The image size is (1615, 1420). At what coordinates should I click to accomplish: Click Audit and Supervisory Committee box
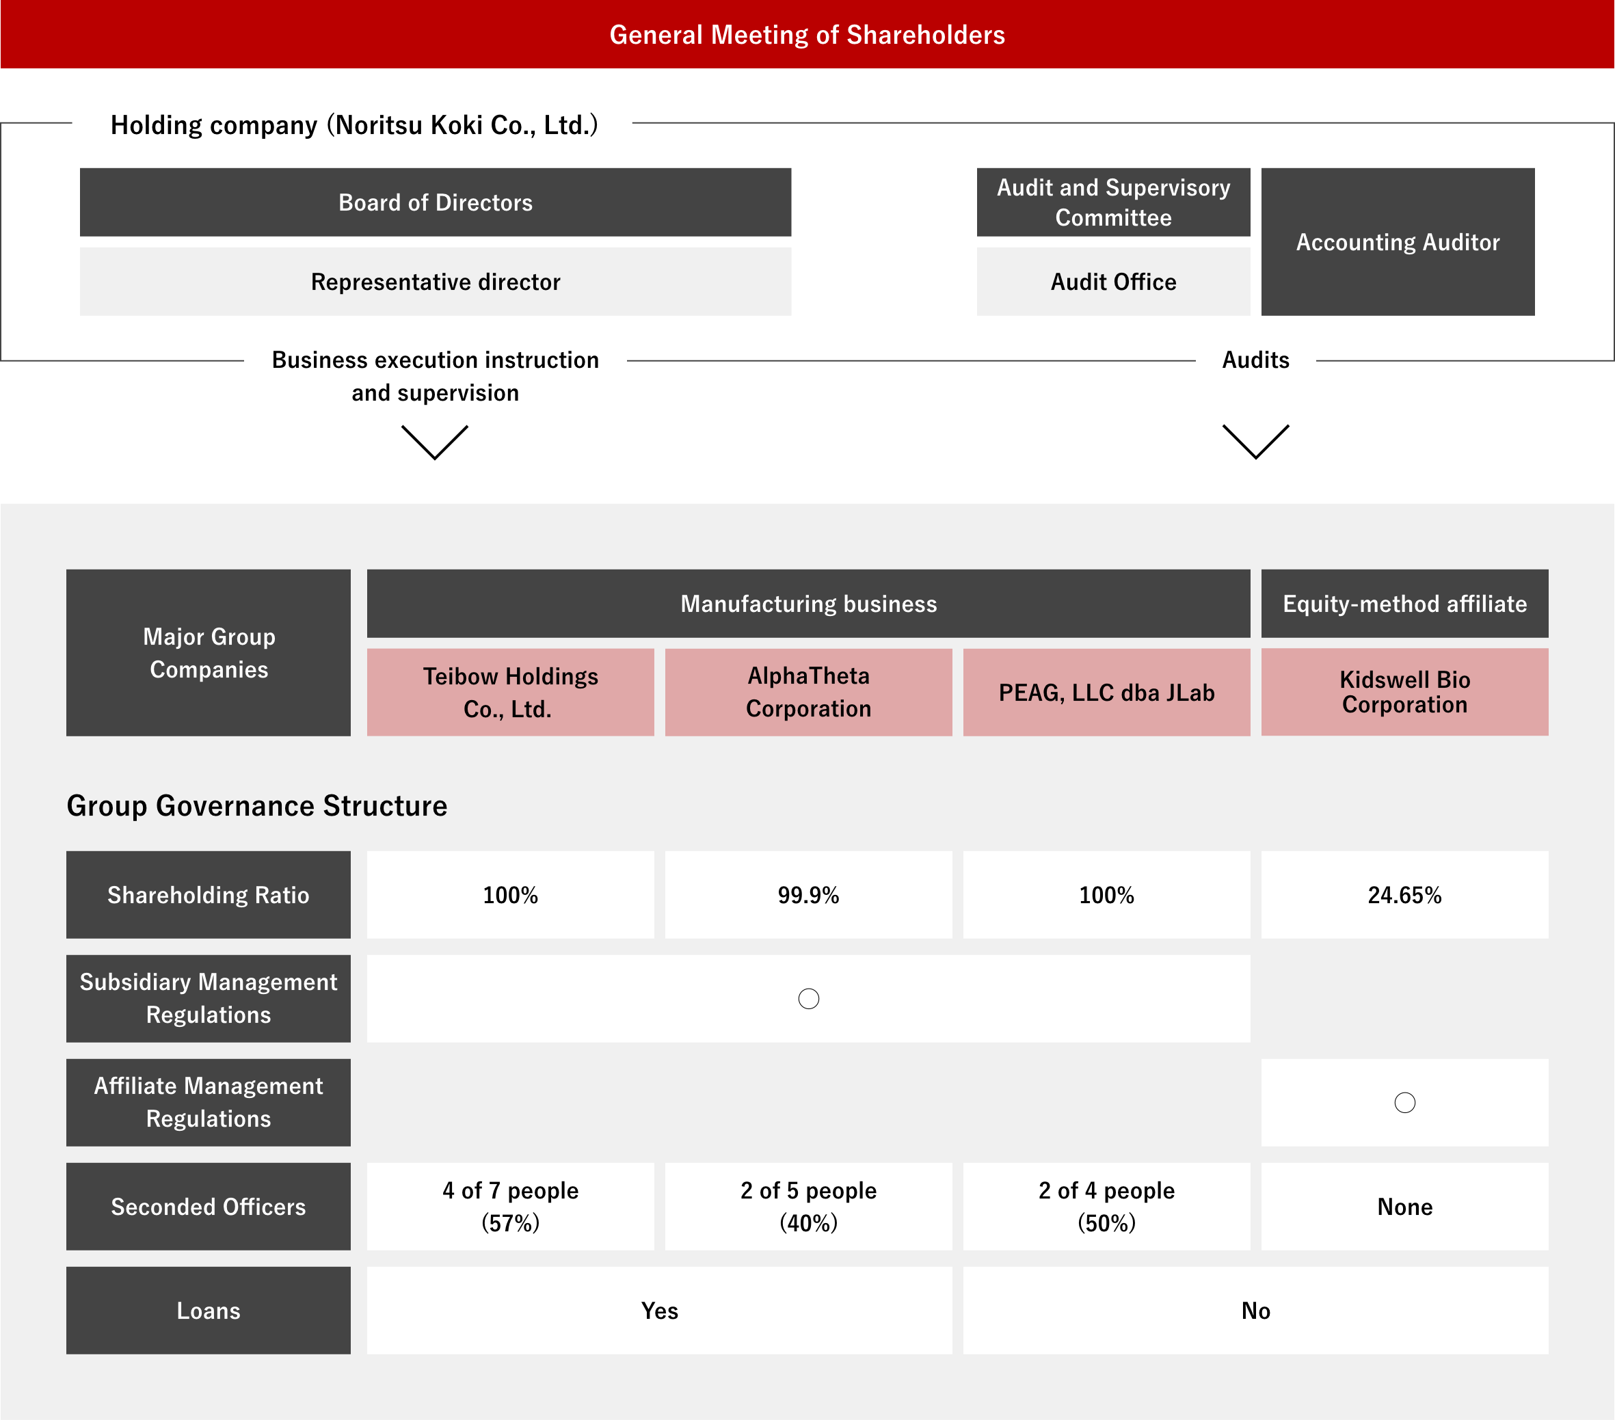coord(1113,202)
